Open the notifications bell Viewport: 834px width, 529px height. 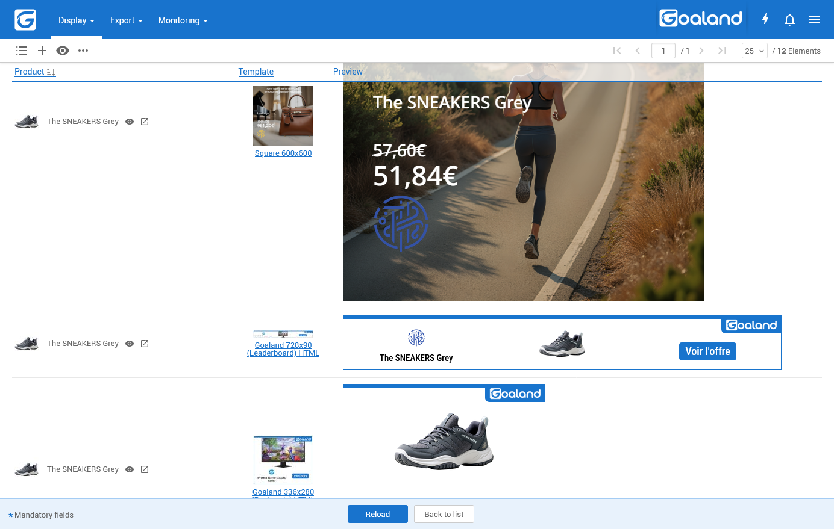[x=790, y=20]
